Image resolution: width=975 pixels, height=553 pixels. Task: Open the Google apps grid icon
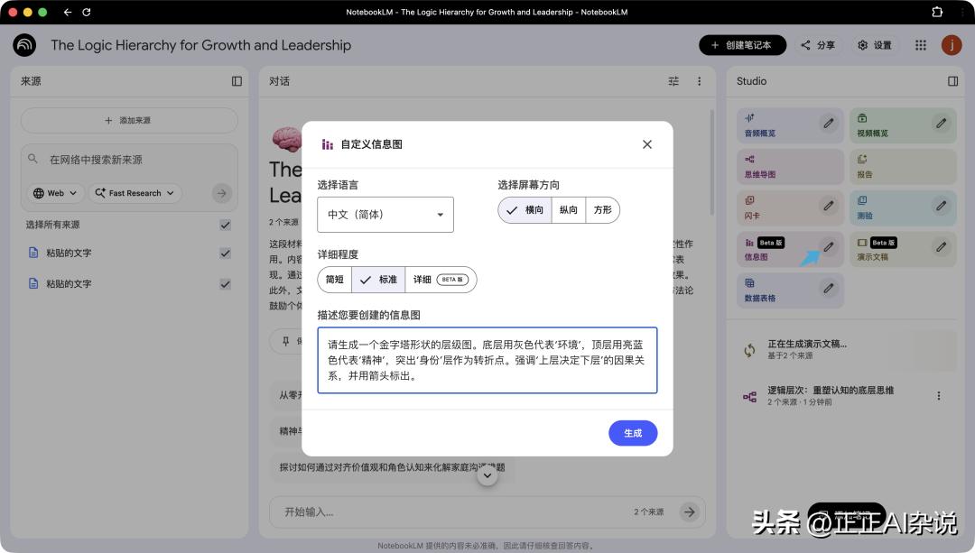pyautogui.click(x=921, y=45)
